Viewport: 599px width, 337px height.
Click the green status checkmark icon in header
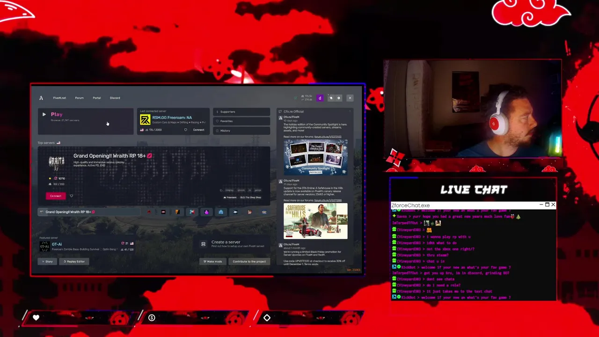click(295, 98)
